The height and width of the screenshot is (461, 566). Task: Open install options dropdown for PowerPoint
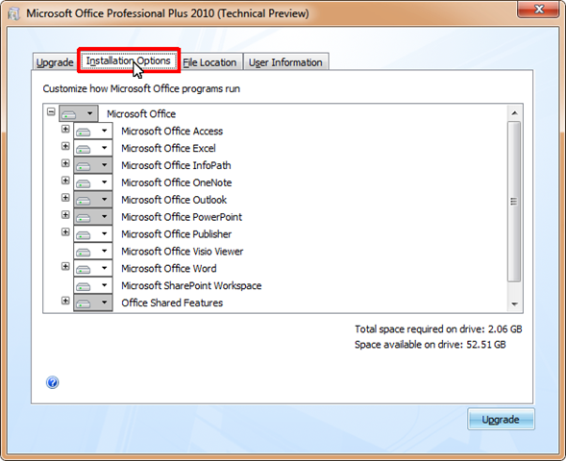pos(93,217)
